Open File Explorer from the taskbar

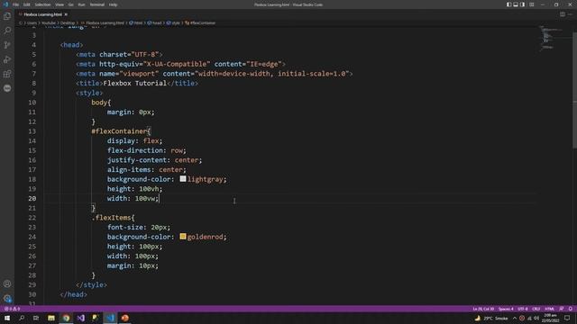pyautogui.click(x=51, y=318)
